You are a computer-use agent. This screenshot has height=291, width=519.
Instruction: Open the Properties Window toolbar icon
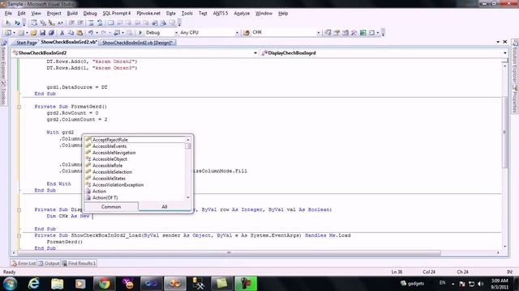pyautogui.click(x=337, y=32)
